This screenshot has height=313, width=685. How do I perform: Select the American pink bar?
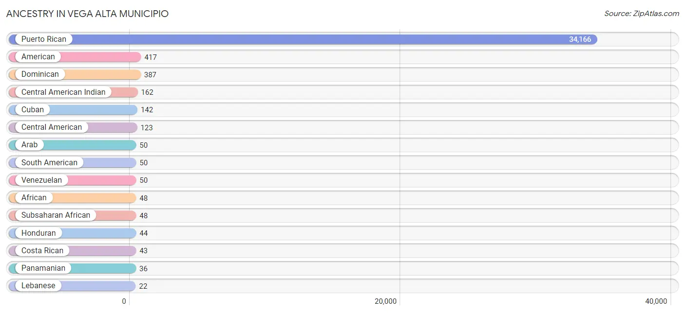[x=75, y=57]
